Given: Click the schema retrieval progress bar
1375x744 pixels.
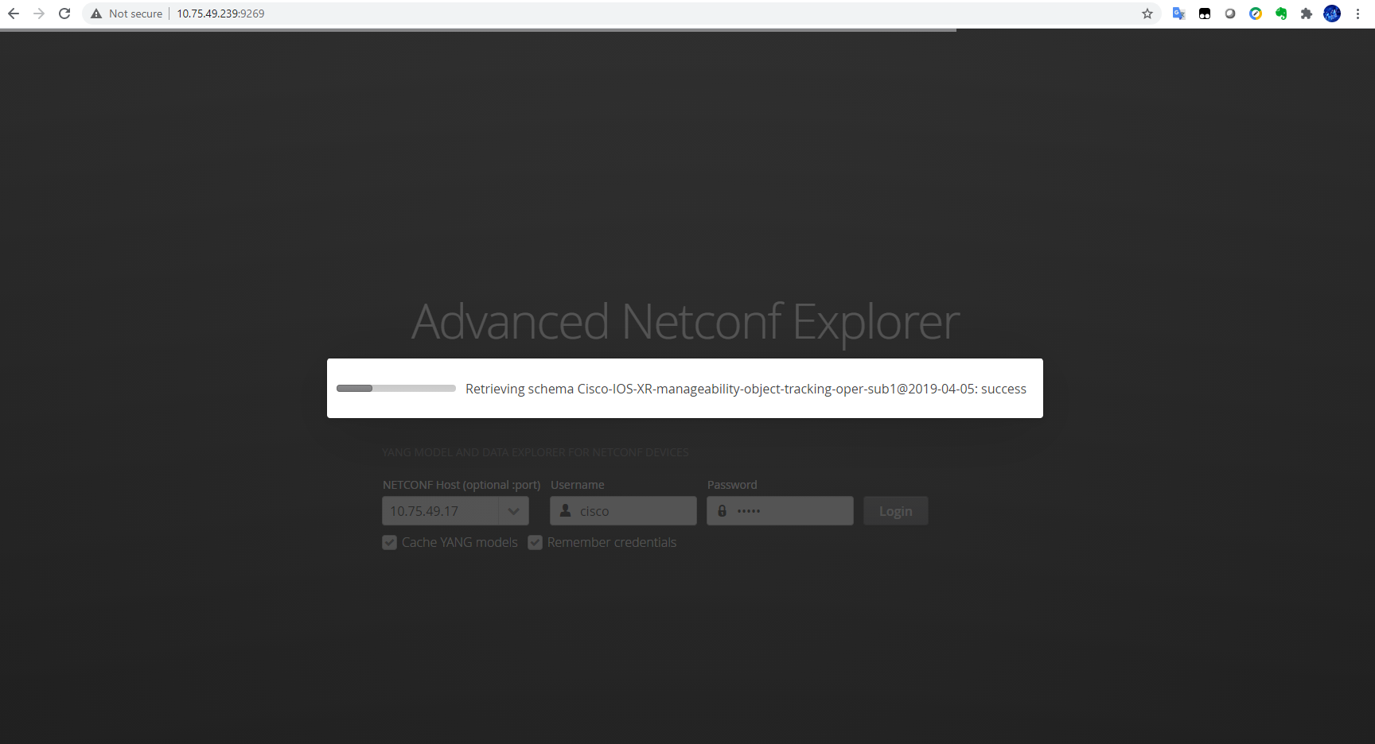Looking at the screenshot, I should [x=395, y=389].
